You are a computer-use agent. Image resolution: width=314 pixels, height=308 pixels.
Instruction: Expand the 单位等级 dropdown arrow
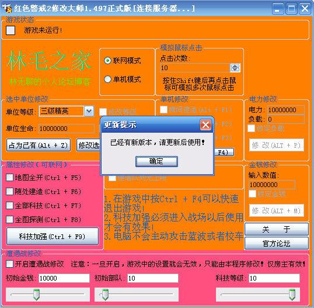(x=89, y=111)
